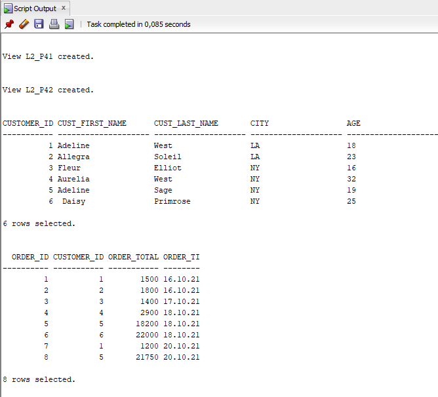Screen dimensions: 438x397
Task: Click the ORDER_ID column header
Action: click(x=30, y=257)
